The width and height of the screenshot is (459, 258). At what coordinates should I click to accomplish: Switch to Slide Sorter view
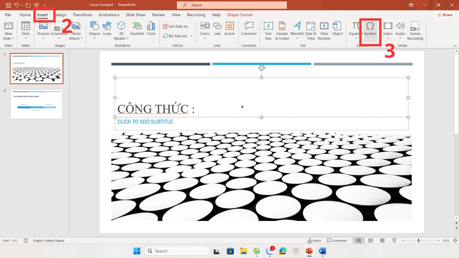point(370,241)
